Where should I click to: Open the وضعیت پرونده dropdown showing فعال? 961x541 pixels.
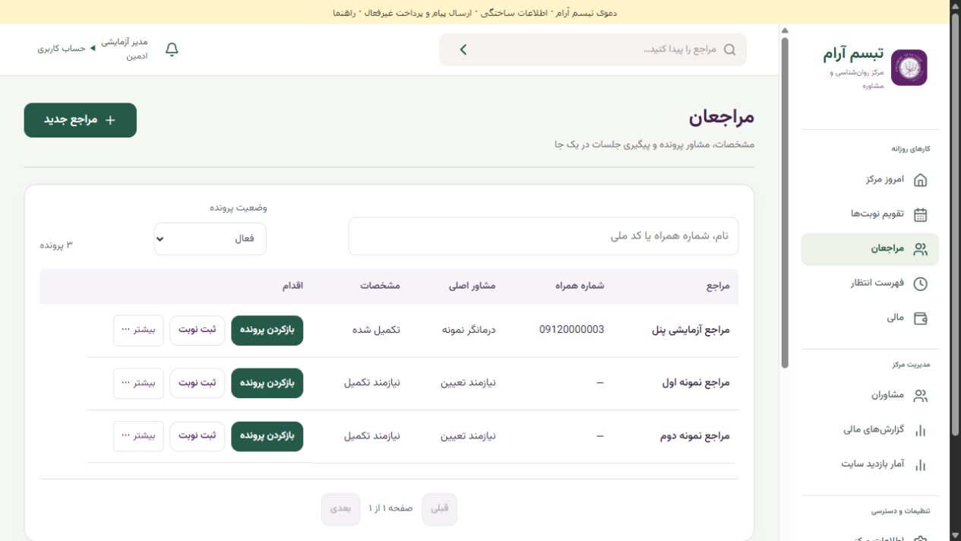point(210,239)
